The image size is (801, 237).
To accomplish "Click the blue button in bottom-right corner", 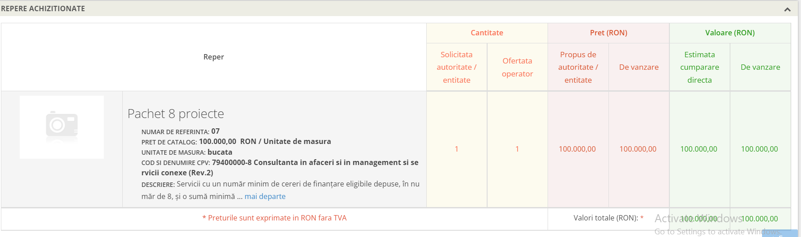I will pyautogui.click(x=781, y=233).
